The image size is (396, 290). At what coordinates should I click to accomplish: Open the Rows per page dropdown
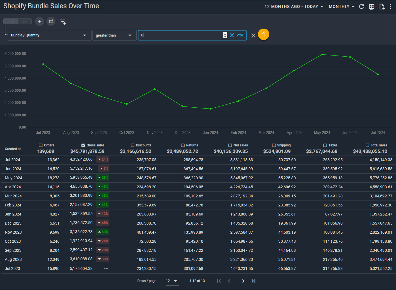(x=172, y=281)
